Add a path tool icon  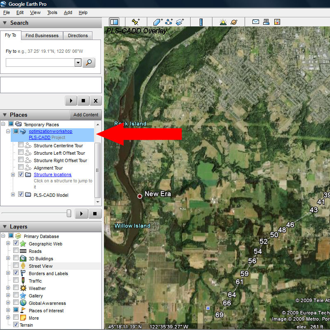[169, 22]
